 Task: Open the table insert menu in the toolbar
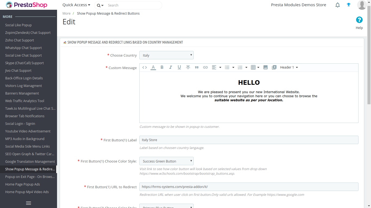point(255,67)
